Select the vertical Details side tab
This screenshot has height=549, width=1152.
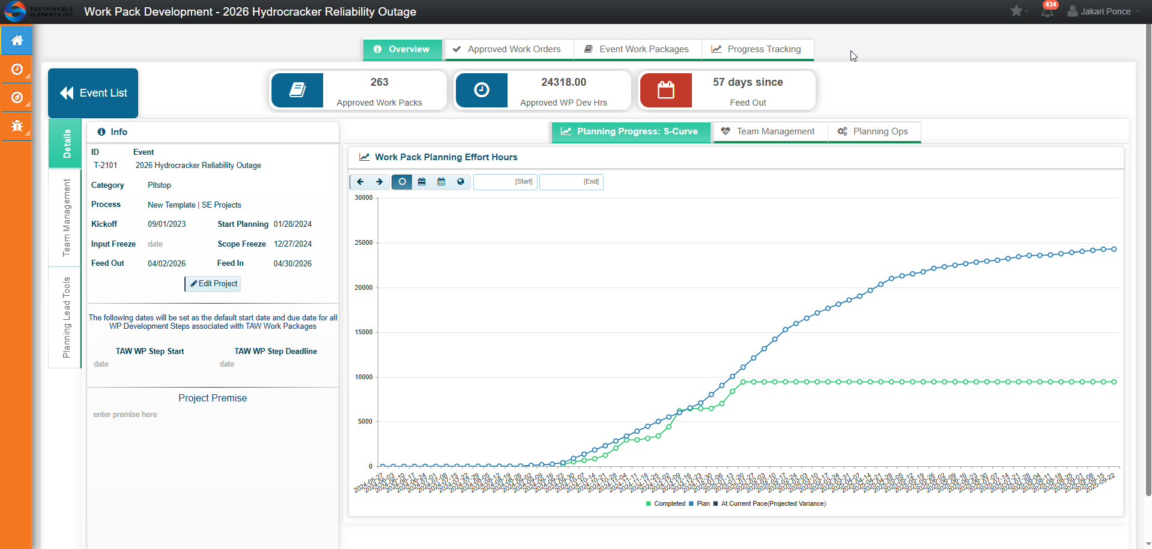[x=65, y=143]
